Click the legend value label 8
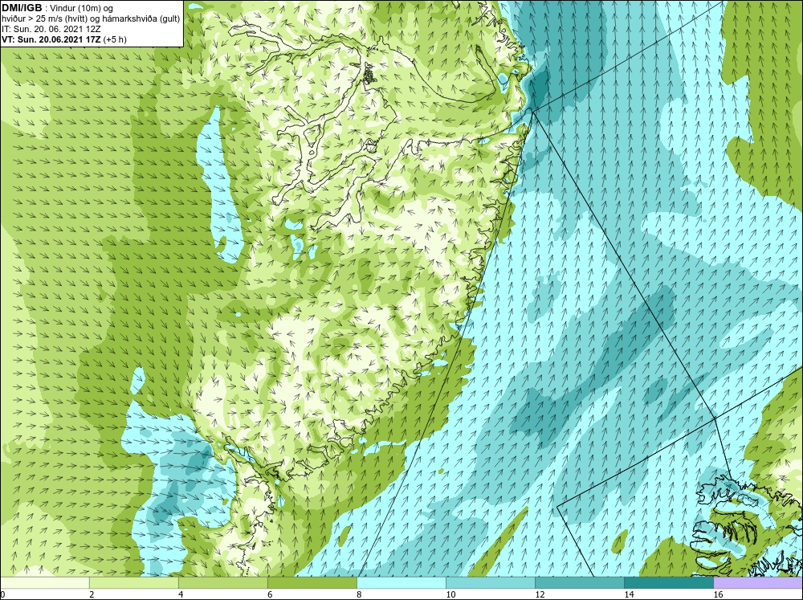 pos(360,594)
